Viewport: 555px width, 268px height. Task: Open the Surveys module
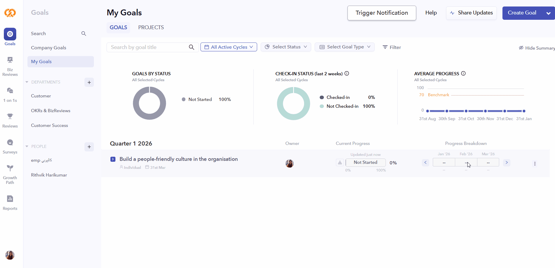(x=10, y=146)
